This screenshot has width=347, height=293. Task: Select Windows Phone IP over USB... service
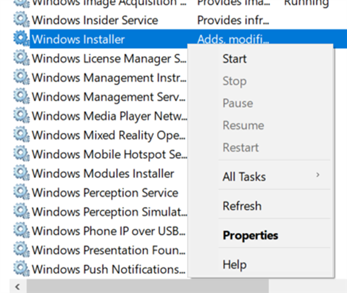tap(109, 231)
